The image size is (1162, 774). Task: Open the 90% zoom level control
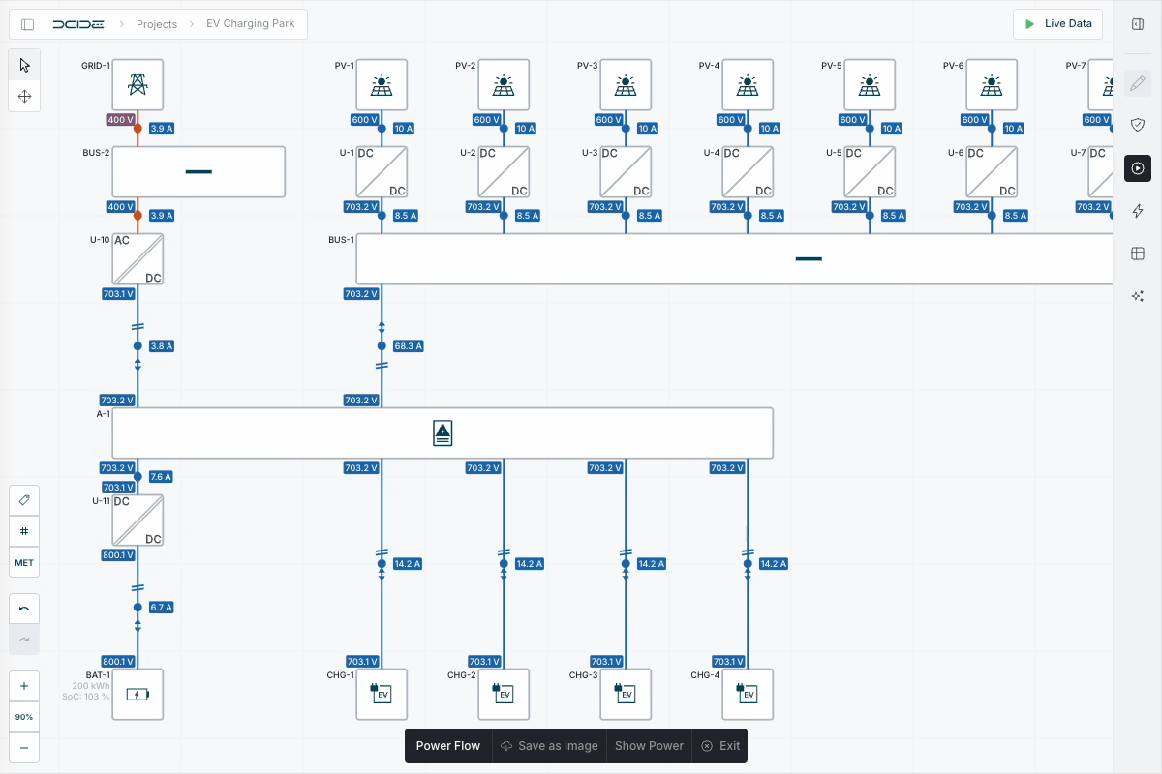[x=24, y=717]
